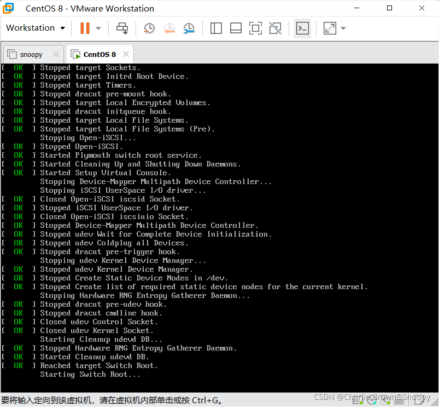Click the 'Started Plymouth switch root service.' line
Screen dimensions: 439x407
tap(121, 156)
